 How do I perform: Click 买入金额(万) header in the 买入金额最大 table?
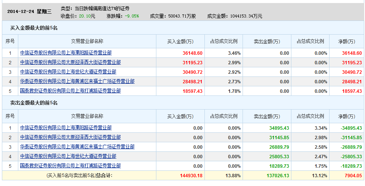[x=180, y=41]
